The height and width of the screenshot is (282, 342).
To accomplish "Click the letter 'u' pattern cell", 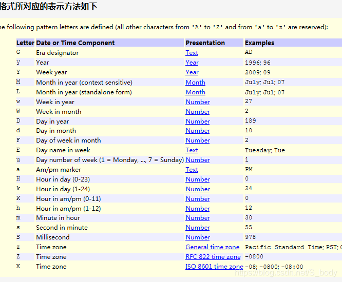I will tap(18, 160).
